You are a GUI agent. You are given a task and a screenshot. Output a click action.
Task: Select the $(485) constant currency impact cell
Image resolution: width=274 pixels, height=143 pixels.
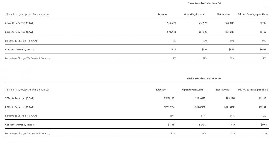[171, 125]
